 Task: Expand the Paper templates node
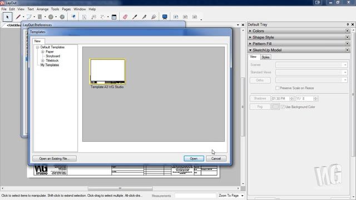[42, 52]
